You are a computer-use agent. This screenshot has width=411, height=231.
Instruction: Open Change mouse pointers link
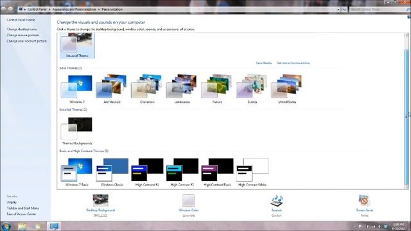click(23, 35)
